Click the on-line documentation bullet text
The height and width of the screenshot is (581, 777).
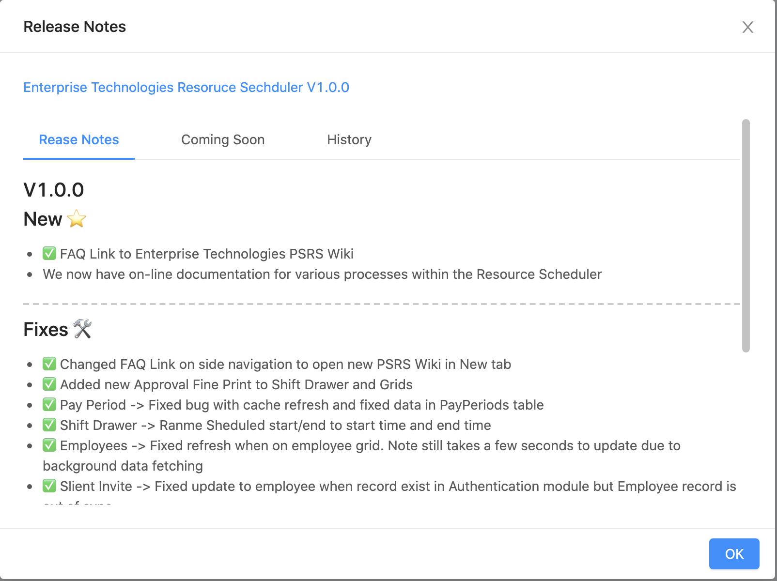[x=322, y=274]
